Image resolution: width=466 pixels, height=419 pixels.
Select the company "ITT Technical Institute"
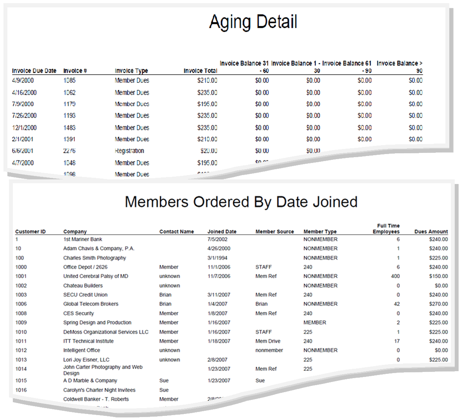(x=88, y=341)
